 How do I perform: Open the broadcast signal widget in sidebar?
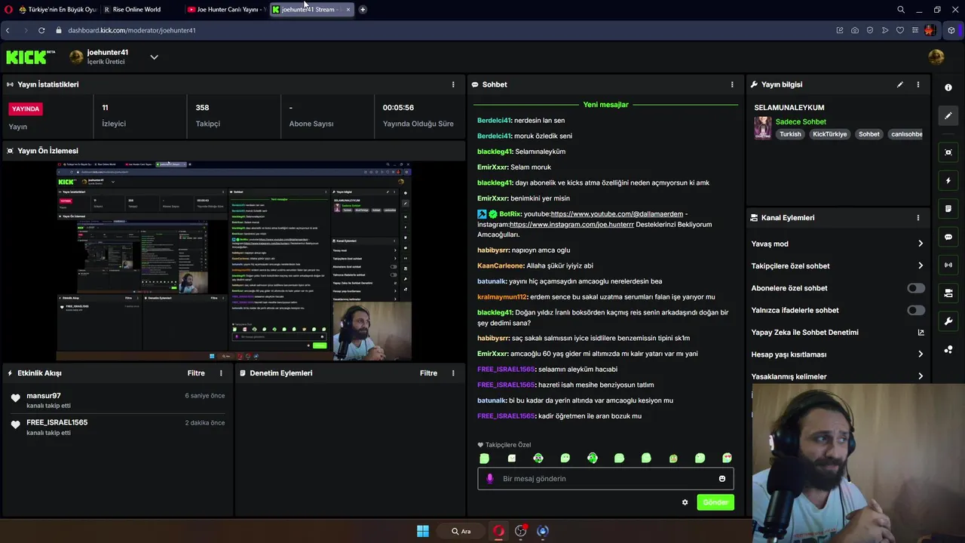click(948, 265)
